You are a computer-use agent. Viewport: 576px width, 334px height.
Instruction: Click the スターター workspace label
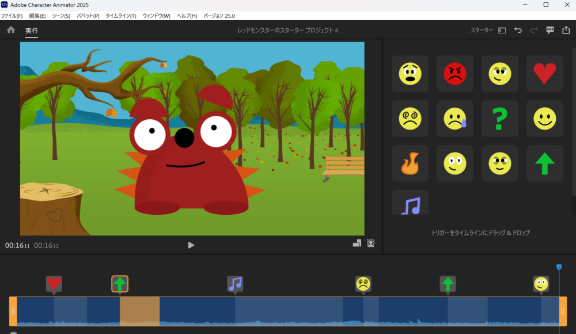(x=482, y=31)
